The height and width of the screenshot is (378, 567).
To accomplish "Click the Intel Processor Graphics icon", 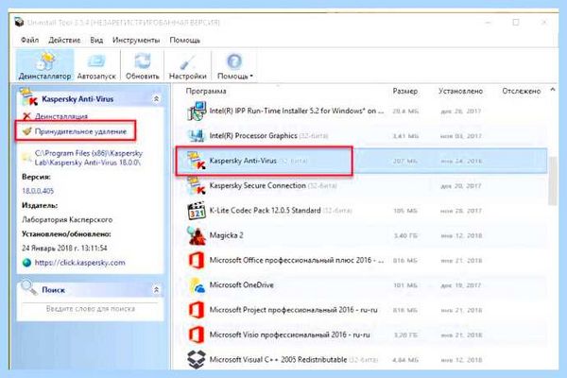I will click(x=197, y=136).
